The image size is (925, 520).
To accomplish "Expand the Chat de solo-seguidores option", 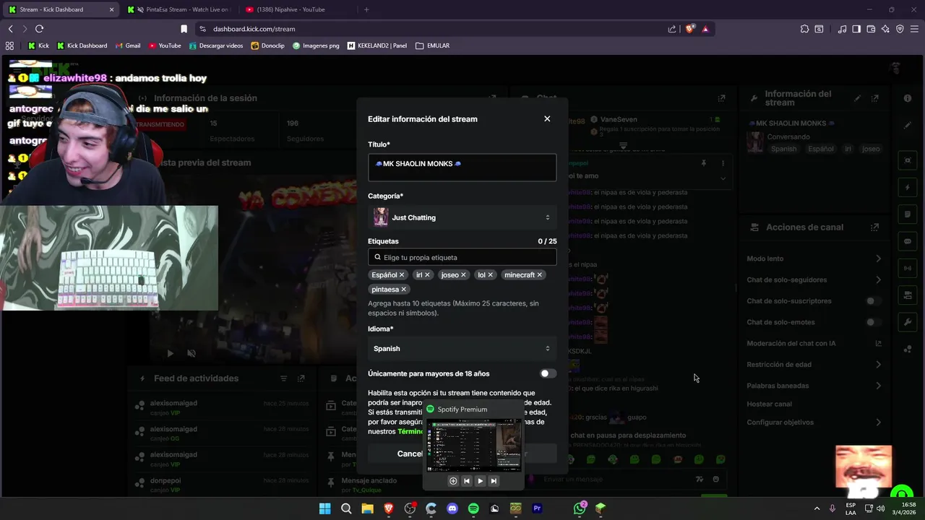I will tap(814, 279).
